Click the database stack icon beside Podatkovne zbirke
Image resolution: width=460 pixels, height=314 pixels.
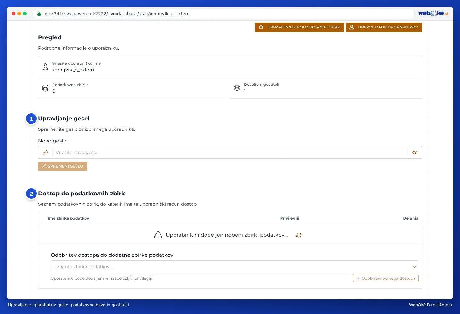46,88
